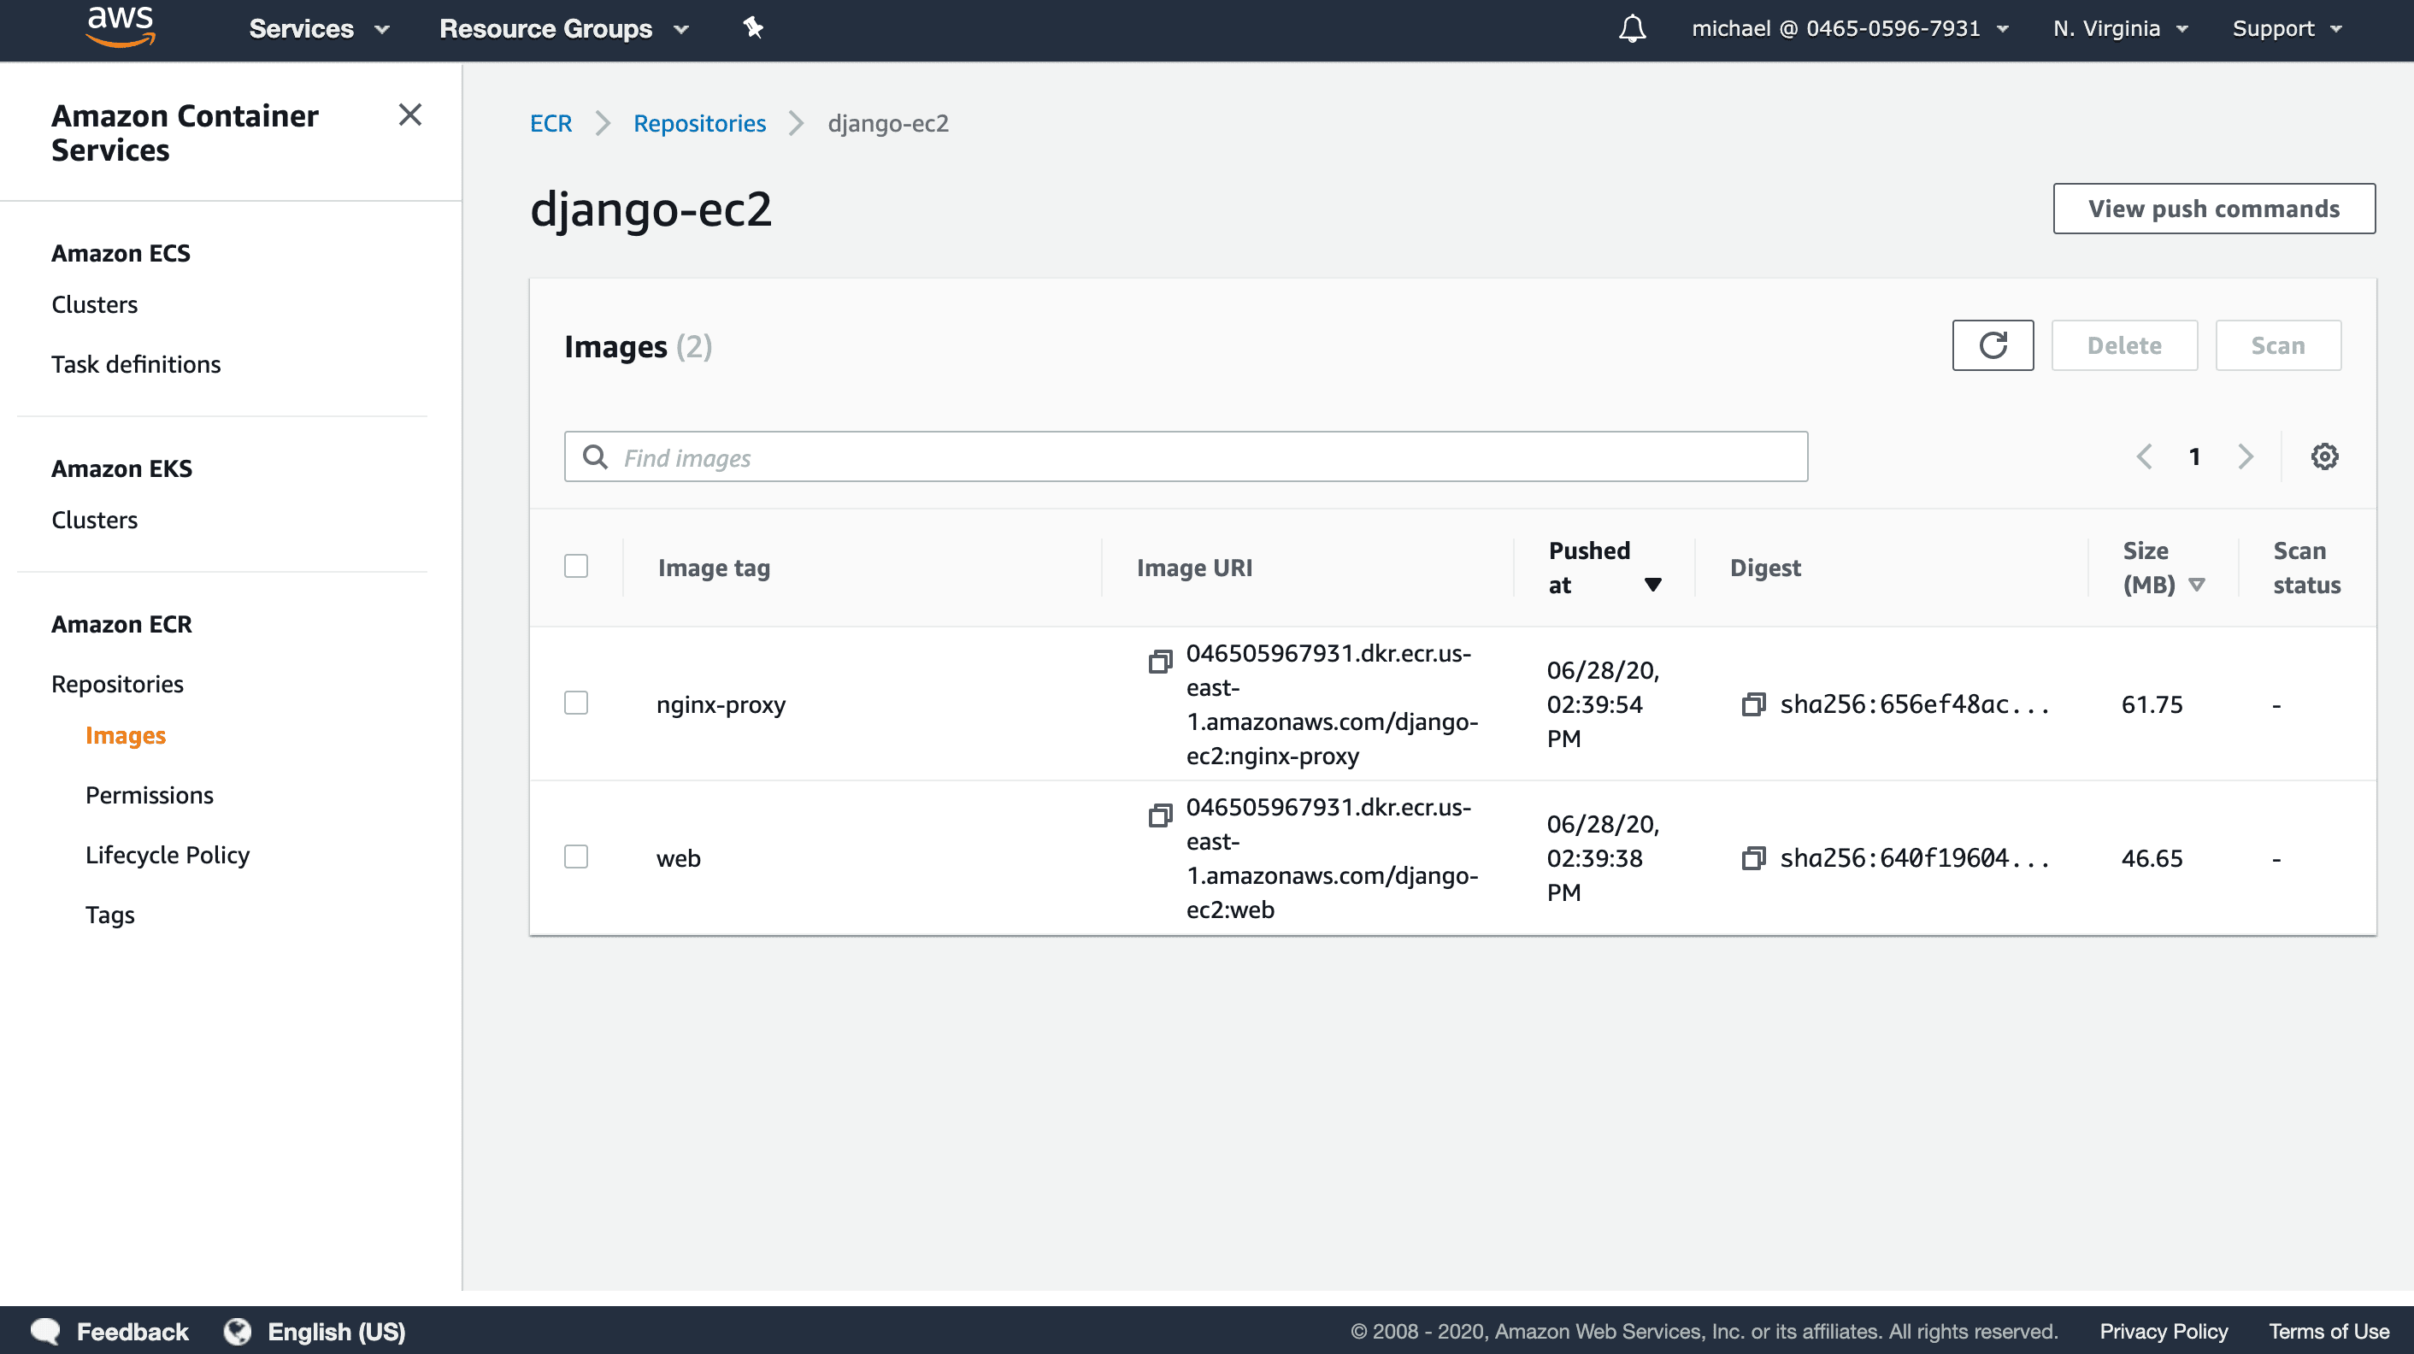Click the Delete button
This screenshot has height=1354, width=2414.
pos(2123,345)
